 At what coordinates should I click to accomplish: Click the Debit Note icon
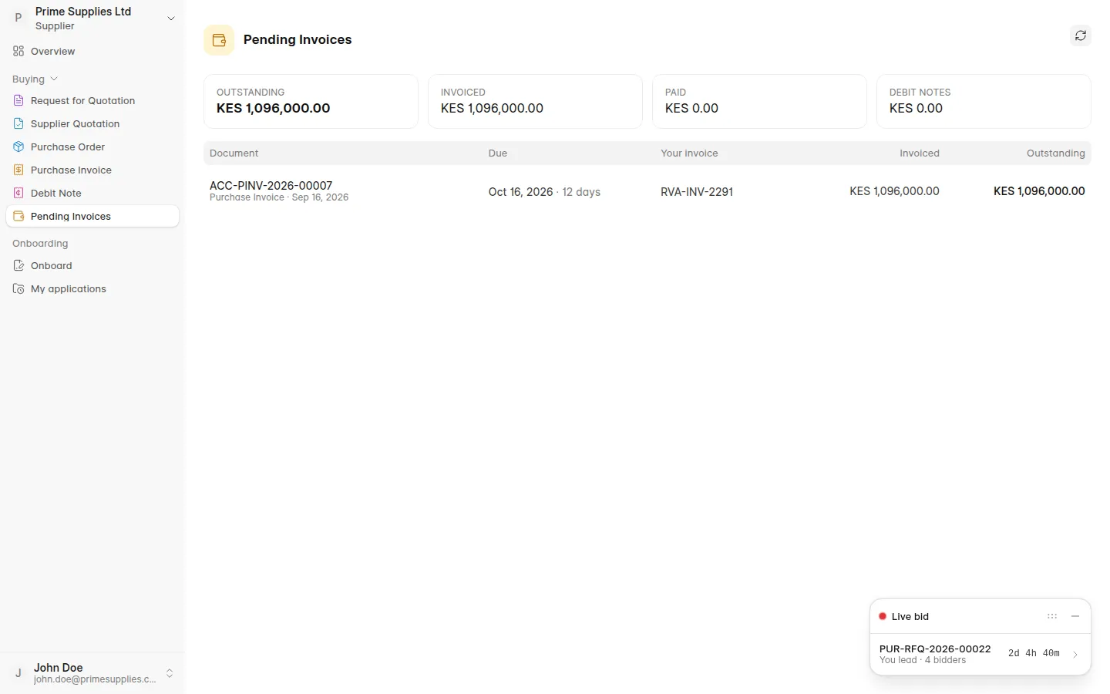(x=18, y=193)
